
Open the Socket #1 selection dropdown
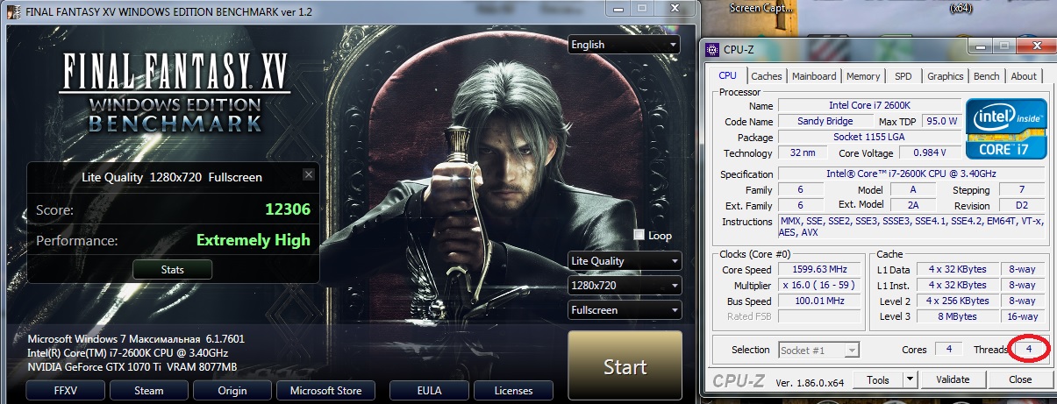[819, 350]
